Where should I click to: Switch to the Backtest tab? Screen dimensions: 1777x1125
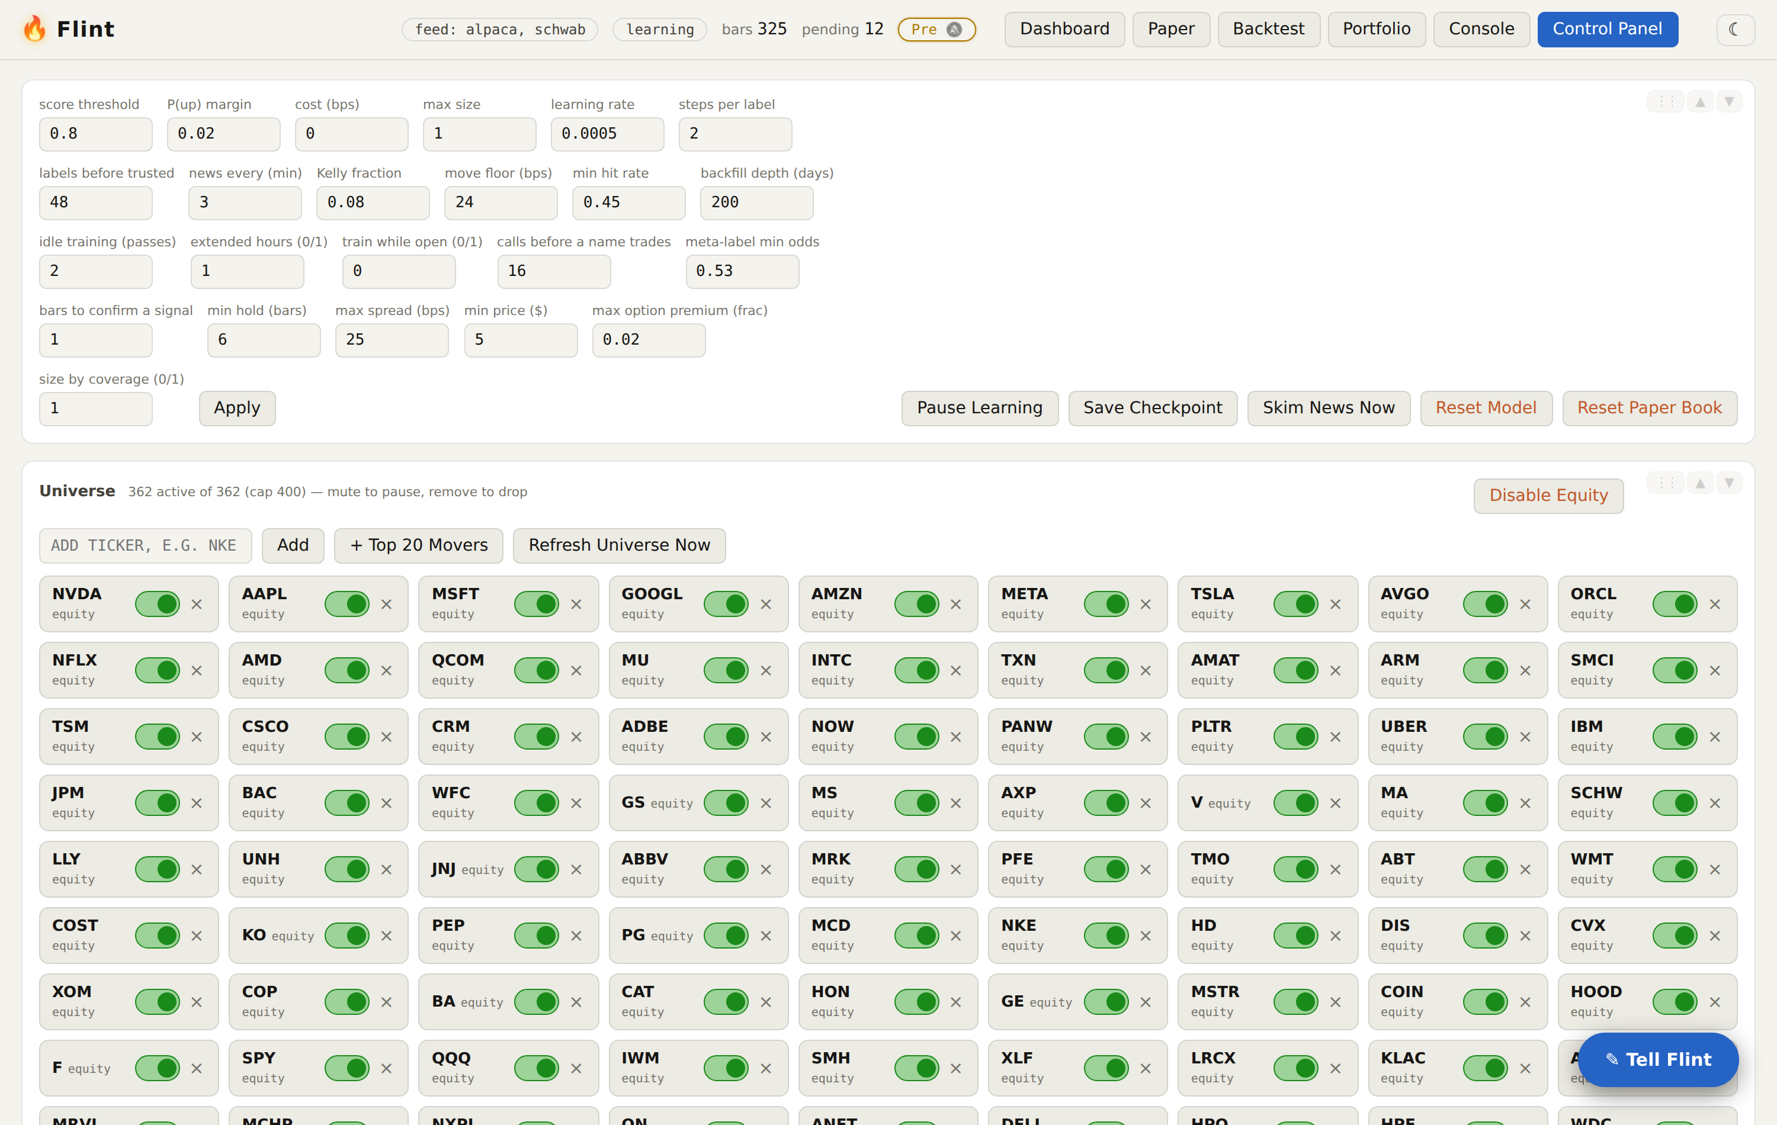tap(1269, 30)
